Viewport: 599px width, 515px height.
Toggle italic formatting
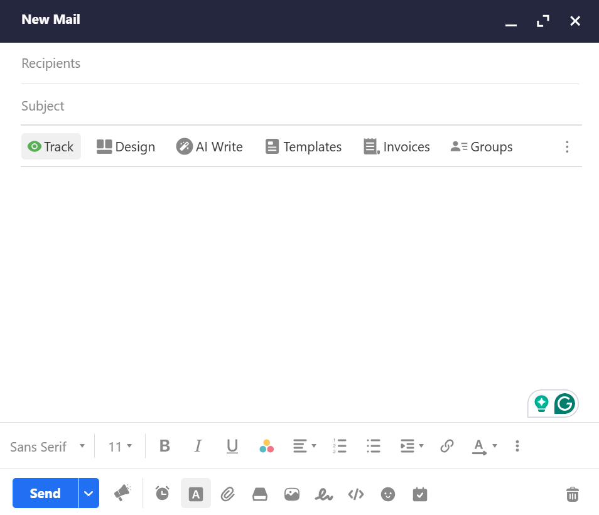point(198,446)
